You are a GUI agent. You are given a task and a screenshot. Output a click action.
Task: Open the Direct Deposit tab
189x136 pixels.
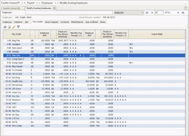pos(51,22)
